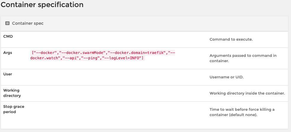Click 'Working directory inside the container.' text

[247, 93]
